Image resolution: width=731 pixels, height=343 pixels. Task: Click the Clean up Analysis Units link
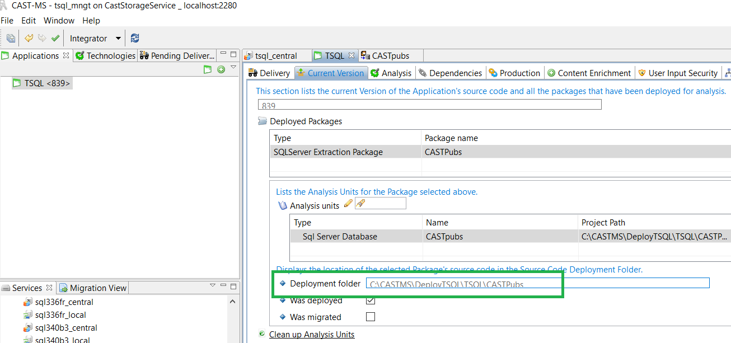point(312,335)
